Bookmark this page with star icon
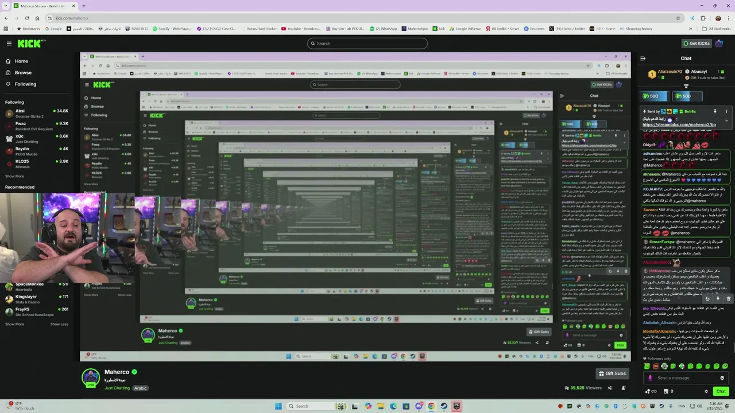 pyautogui.click(x=678, y=18)
